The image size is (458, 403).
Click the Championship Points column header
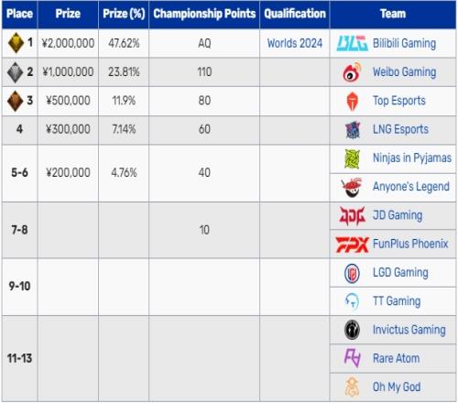[x=204, y=14]
